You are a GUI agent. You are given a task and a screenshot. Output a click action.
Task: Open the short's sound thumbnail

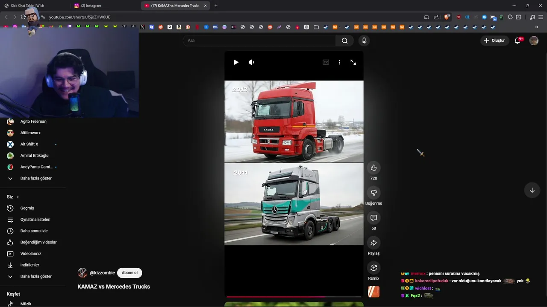tap(373, 292)
